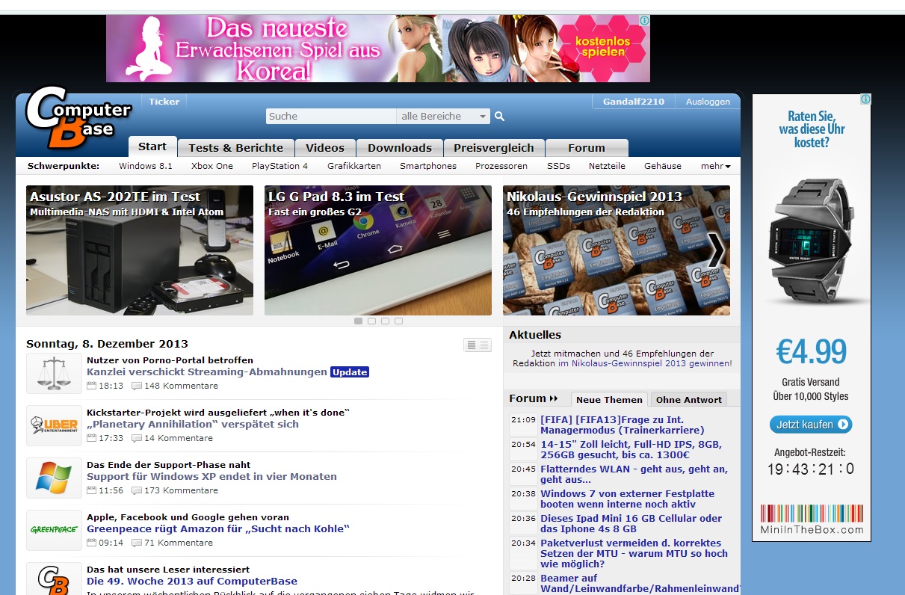Select the second slideshow indicator dot
Screen dimensions: 905x595
tap(371, 321)
